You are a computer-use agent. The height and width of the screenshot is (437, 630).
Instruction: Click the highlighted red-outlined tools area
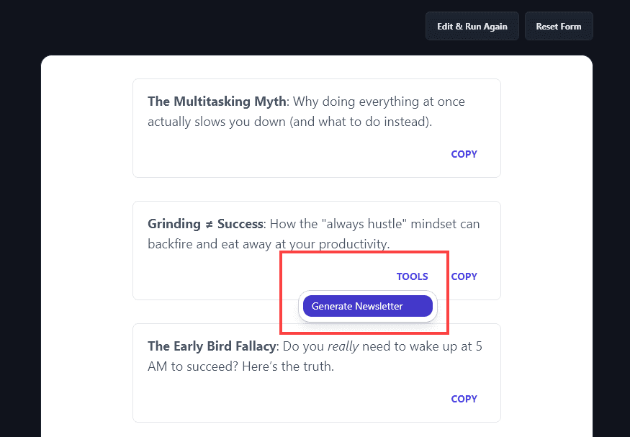click(x=364, y=292)
